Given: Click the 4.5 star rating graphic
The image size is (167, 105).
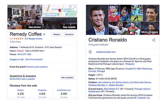Looking at the screenshot, I should pyautogui.click(x=18, y=39).
